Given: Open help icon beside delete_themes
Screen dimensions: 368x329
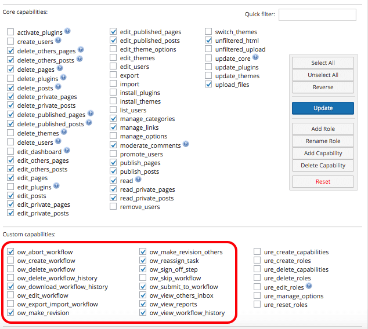Looking at the screenshot, I should pyautogui.click(x=64, y=132).
